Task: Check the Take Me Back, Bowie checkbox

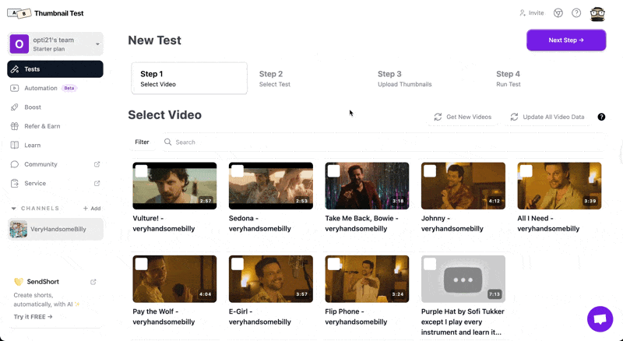Action: coord(334,171)
